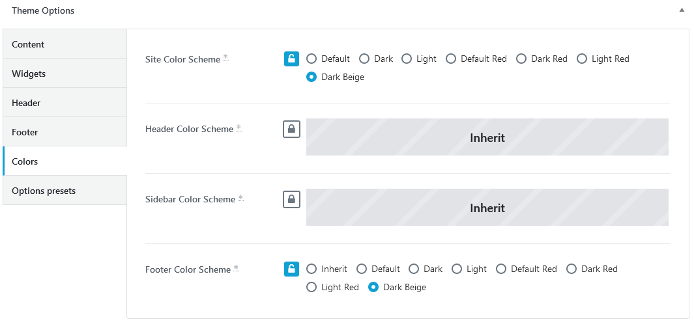Switch to the Widgets tab
694x326 pixels.
click(65, 74)
